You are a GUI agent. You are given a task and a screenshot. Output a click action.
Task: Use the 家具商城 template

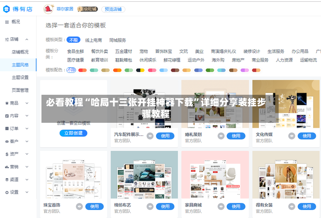[236, 206]
